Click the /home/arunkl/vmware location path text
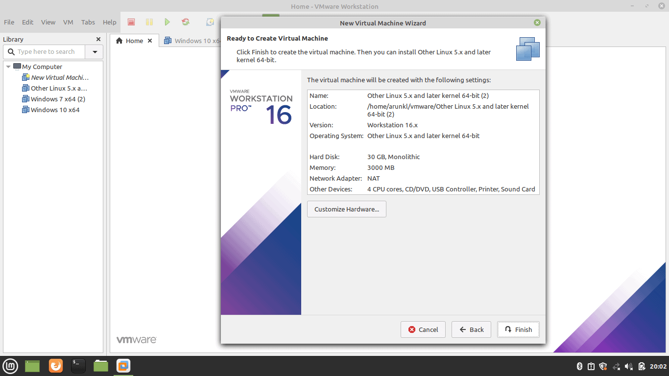 pos(448,110)
